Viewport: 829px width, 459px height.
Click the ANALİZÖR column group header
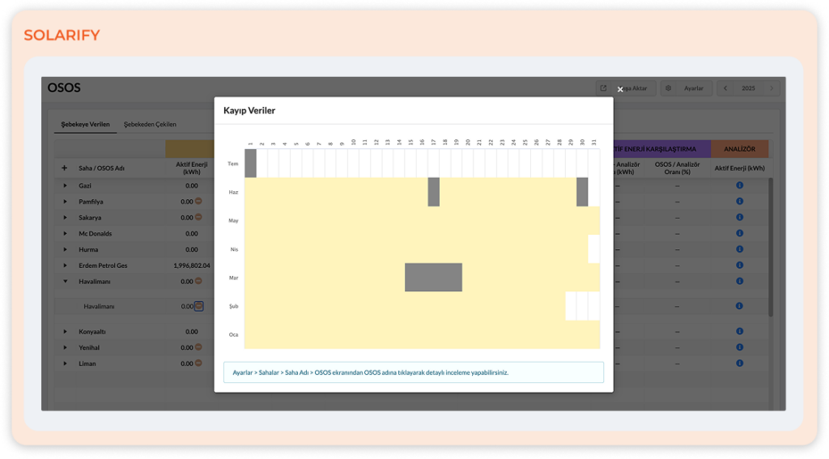[x=739, y=149]
